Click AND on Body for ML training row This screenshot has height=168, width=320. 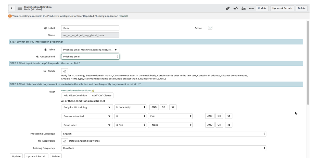click(x=154, y=107)
